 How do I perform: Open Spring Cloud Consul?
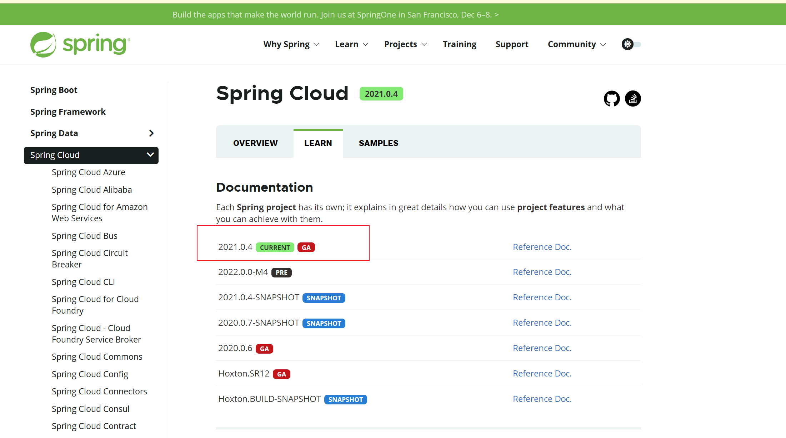91,409
